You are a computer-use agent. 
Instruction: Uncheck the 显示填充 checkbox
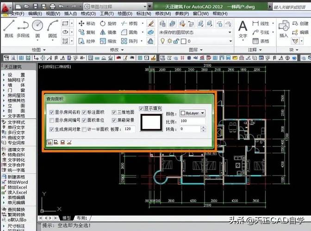click(x=142, y=109)
